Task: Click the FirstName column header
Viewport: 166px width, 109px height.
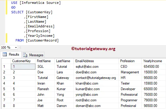Action: pyautogui.click(x=45, y=61)
